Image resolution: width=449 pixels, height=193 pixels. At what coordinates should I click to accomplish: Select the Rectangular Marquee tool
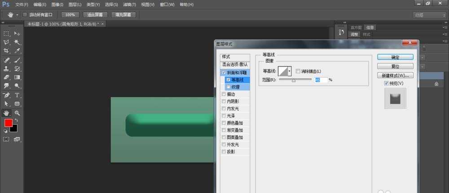point(6,34)
